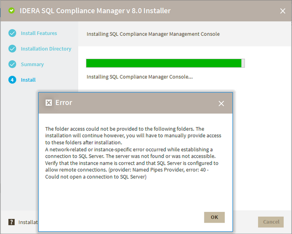Click the green shield icon in installer title bar
This screenshot has width=292, height=234.
[x=11, y=11]
